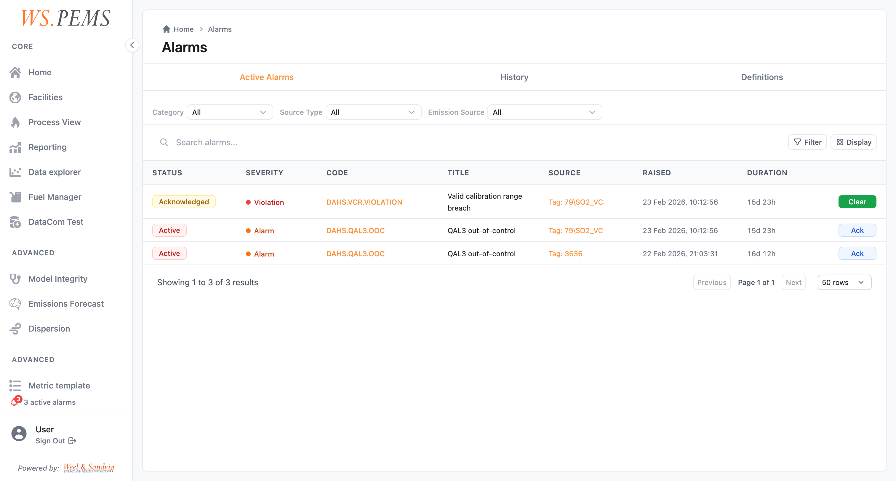Sort by the SEVERITY column header
Viewport: 896px width, 481px height.
click(x=264, y=173)
